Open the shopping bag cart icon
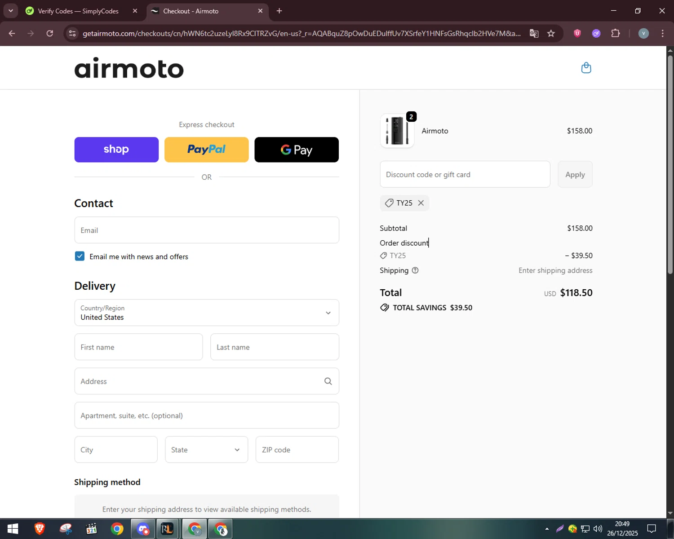 tap(586, 68)
